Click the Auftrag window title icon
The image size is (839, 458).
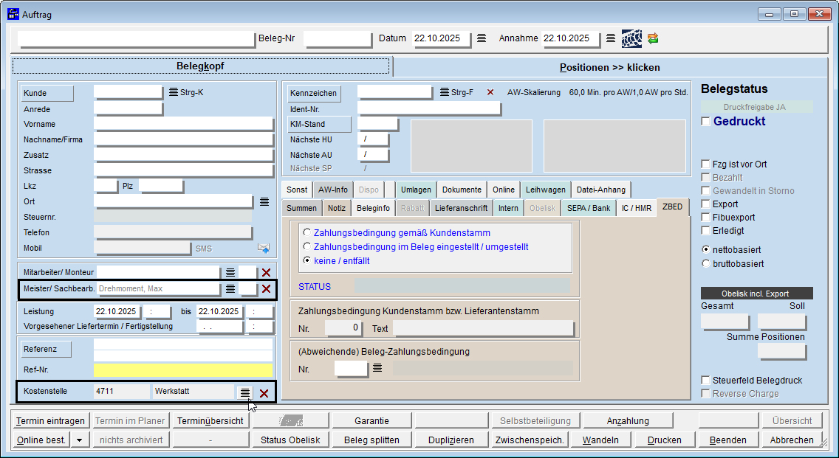13,14
